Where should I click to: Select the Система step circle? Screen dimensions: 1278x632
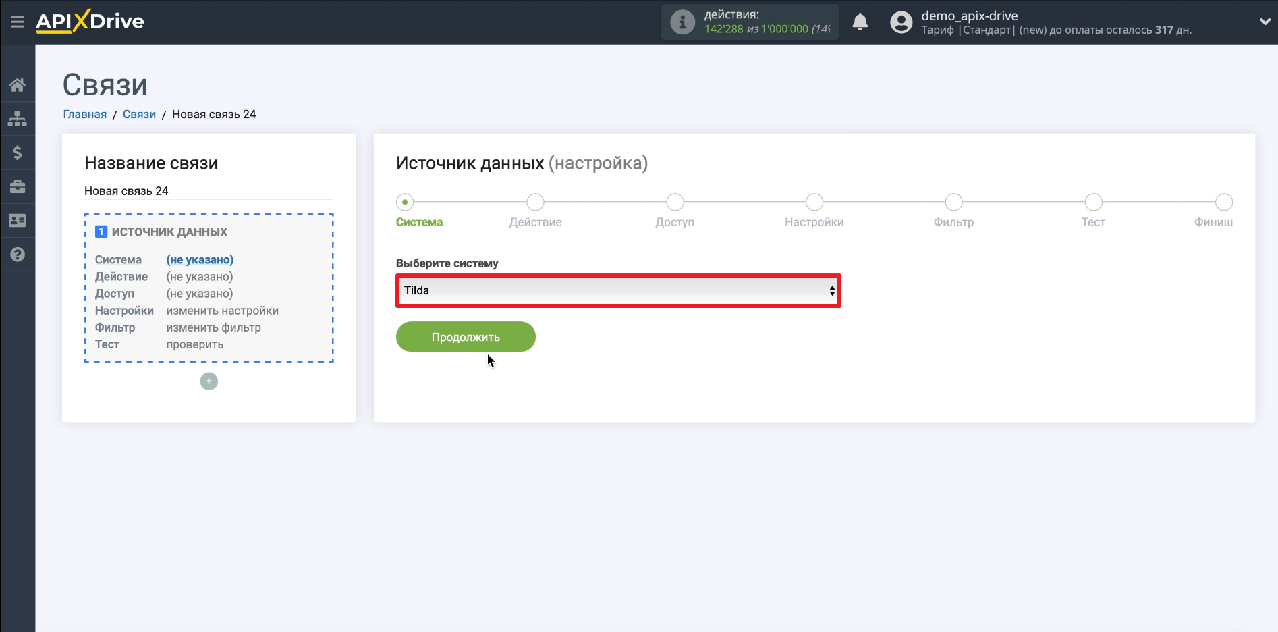[405, 202]
